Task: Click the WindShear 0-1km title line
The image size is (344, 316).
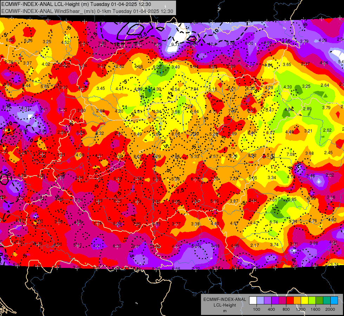Action: click(87, 11)
